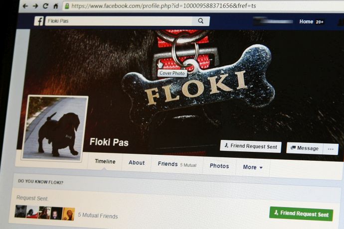Click the search magnifying glass button
The image size is (344, 229).
click(x=201, y=21)
